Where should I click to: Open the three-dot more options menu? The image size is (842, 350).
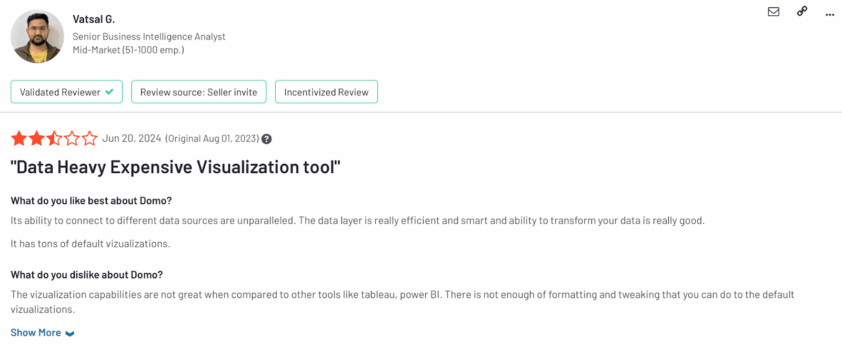point(830,15)
